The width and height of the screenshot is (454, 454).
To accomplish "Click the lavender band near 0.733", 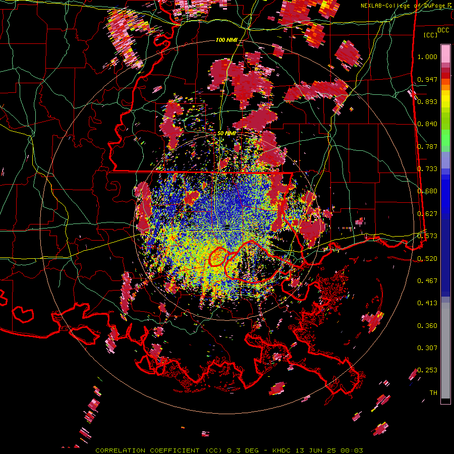I will [445, 160].
